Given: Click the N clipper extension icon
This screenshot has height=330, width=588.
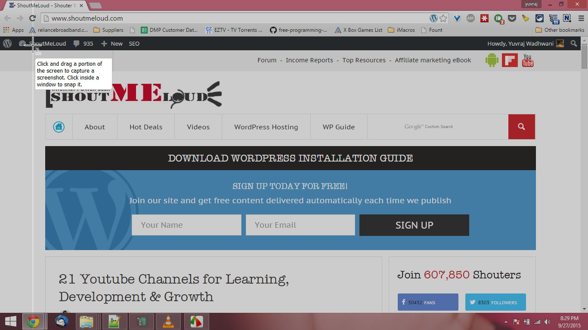Looking at the screenshot, I should tap(567, 18).
